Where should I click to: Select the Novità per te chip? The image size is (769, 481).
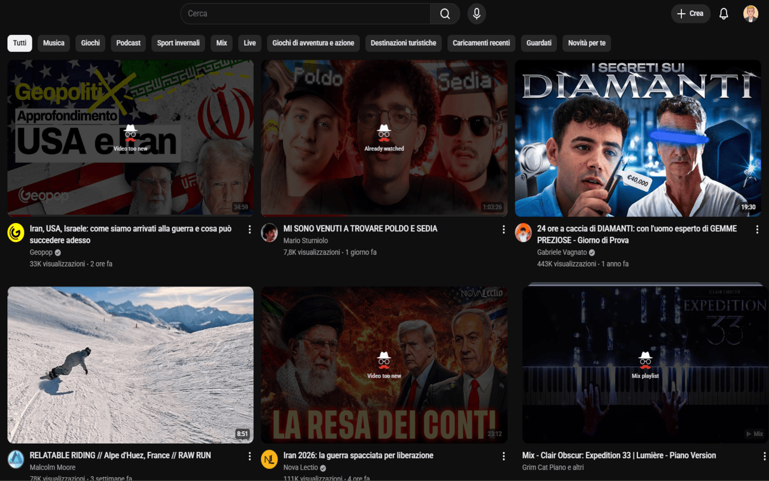tap(587, 43)
